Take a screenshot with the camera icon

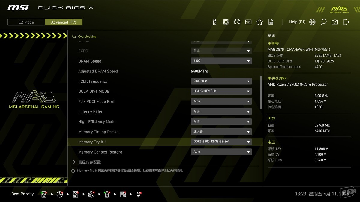coord(335,22)
